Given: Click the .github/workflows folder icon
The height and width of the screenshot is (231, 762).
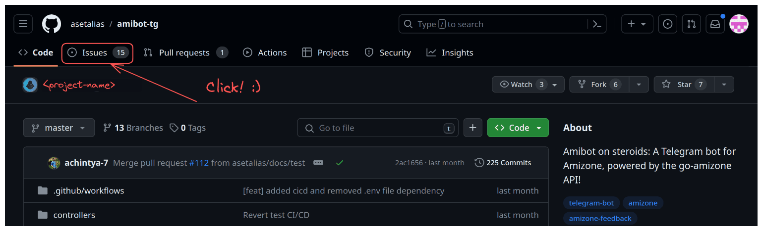Looking at the screenshot, I should point(43,190).
